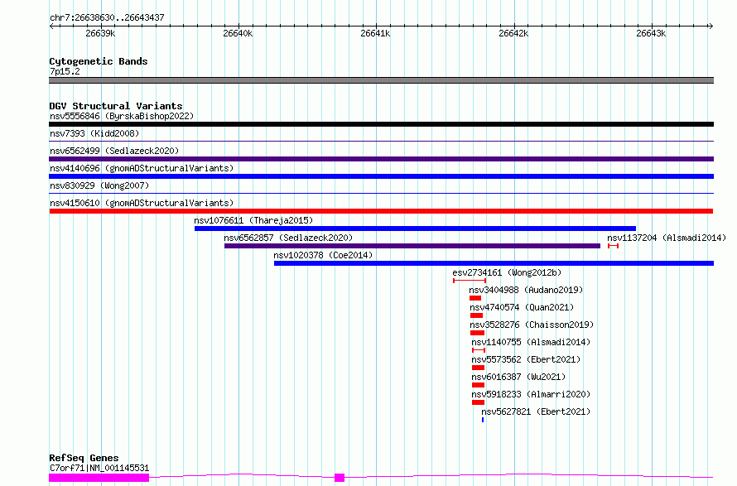
Task: Open variant nsv5918233 (Almarri2020) label
Action: click(x=531, y=394)
